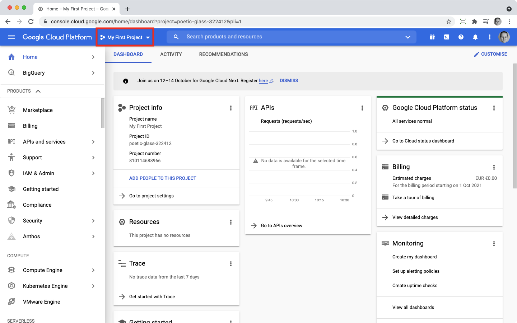Open Chrome extensions puzzle icon
Viewport: 517px width, 323px height.
coord(475,22)
